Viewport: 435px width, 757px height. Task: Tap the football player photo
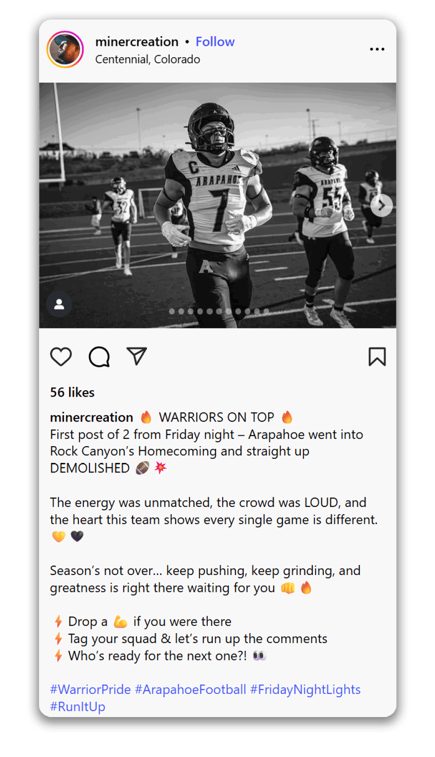pyautogui.click(x=218, y=205)
